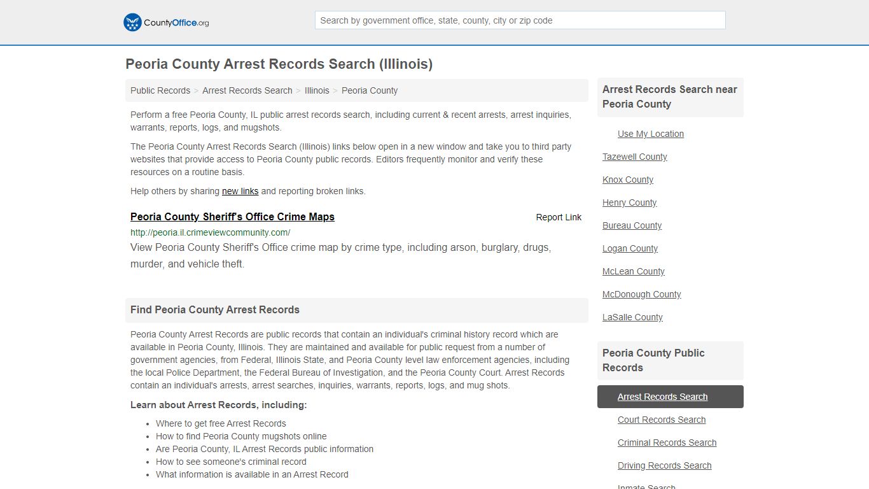The height and width of the screenshot is (489, 869).
Task: Select Arrest Records Search sidebar item
Action: tap(671, 397)
